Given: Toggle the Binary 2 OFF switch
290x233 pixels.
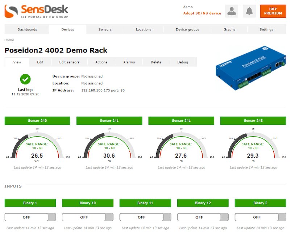Looking at the screenshot, I should pos(260,217).
